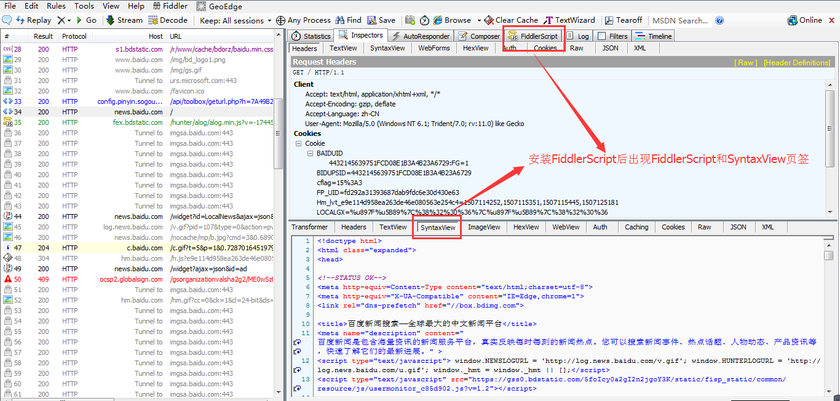Open the File menu
The width and height of the screenshot is (840, 401).
point(10,6)
